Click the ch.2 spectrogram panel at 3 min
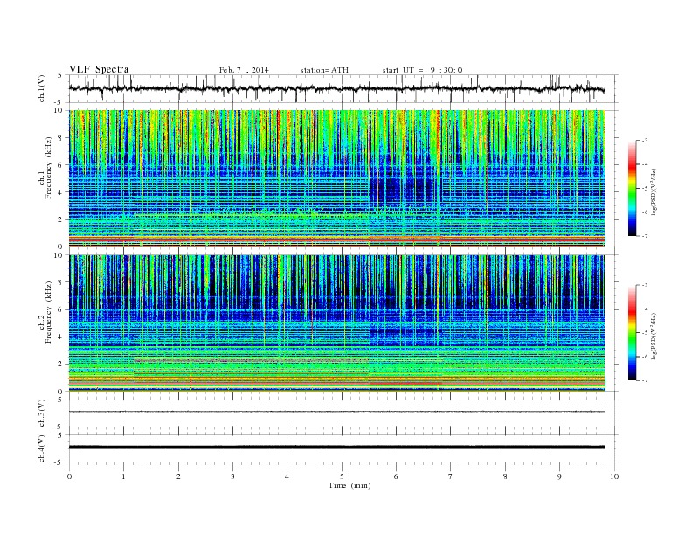The height and width of the screenshot is (535, 692). [x=336, y=323]
